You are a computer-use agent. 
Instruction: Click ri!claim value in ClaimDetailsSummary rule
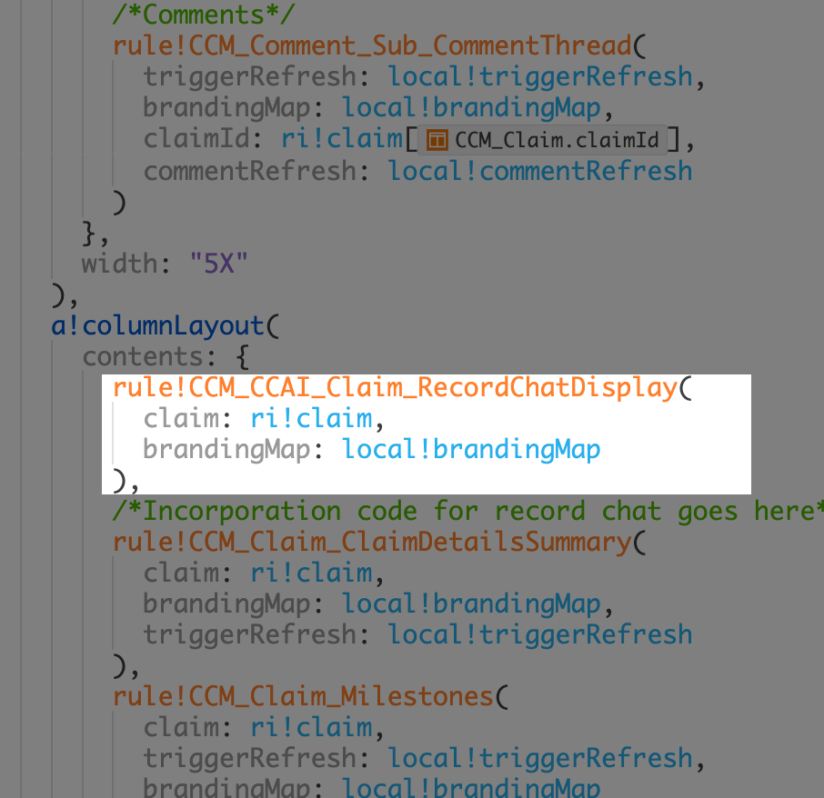pos(312,573)
